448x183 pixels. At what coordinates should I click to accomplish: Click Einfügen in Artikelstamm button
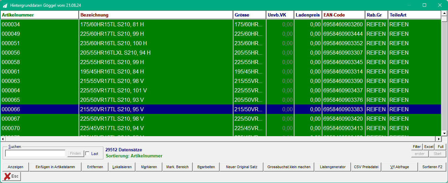pos(55,167)
